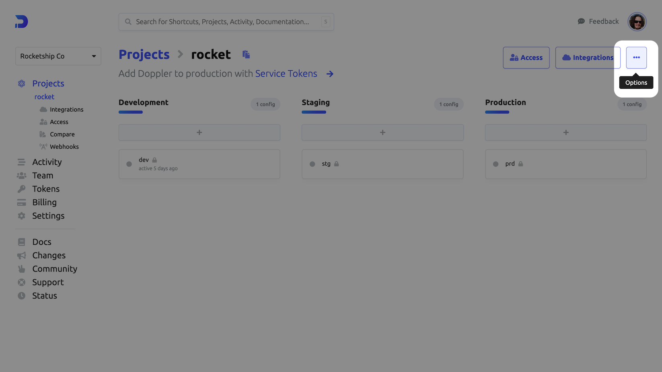
Task: Click the Support lifebuoy icon
Action: 21,282
